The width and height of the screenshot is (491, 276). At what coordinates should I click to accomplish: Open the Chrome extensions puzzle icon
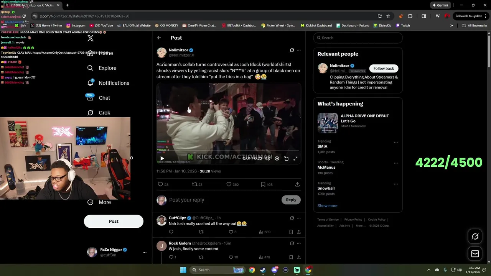coord(410,16)
